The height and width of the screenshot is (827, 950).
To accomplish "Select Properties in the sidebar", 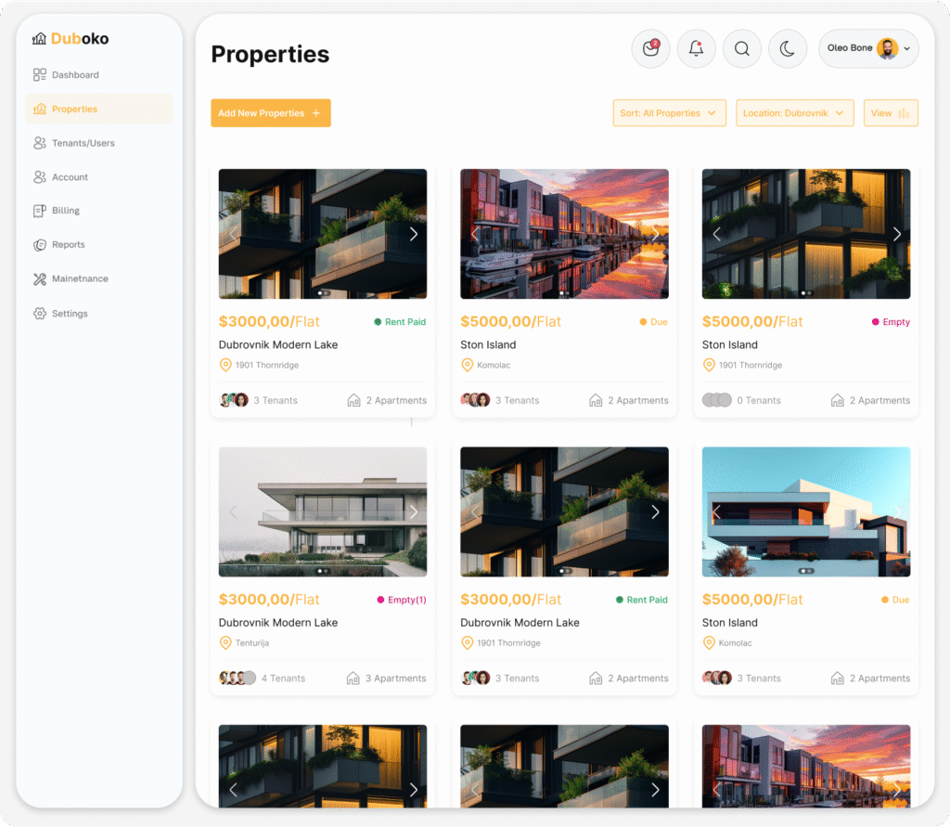I will coord(99,110).
